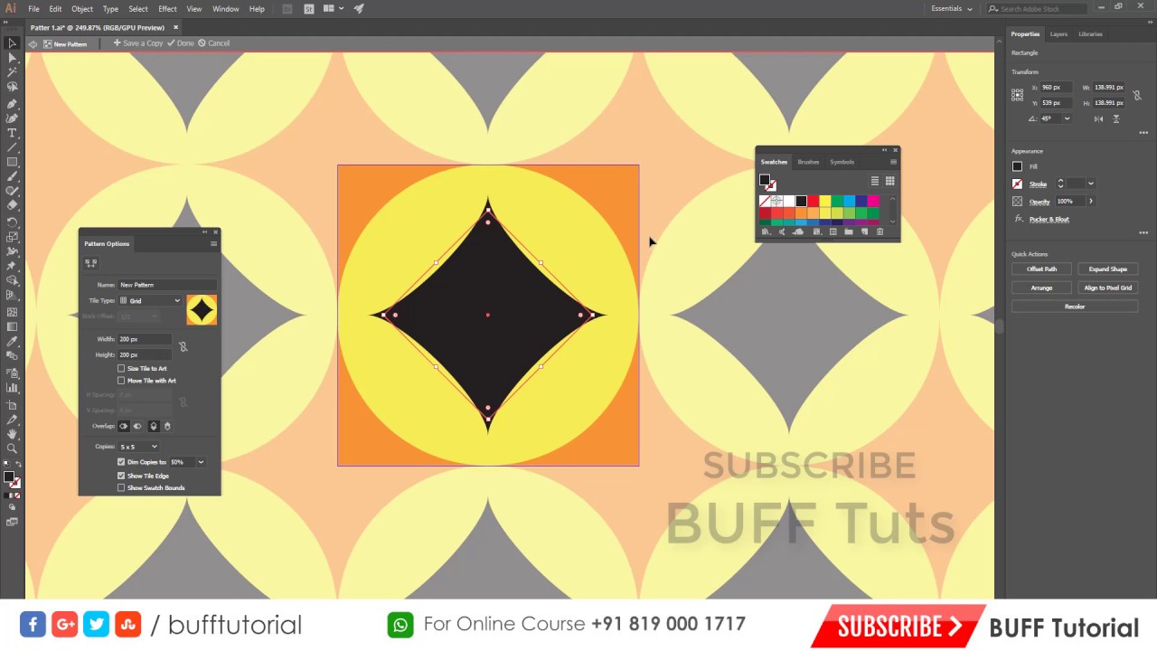Select the Hand tool
The height and width of the screenshot is (651, 1157).
(12, 434)
